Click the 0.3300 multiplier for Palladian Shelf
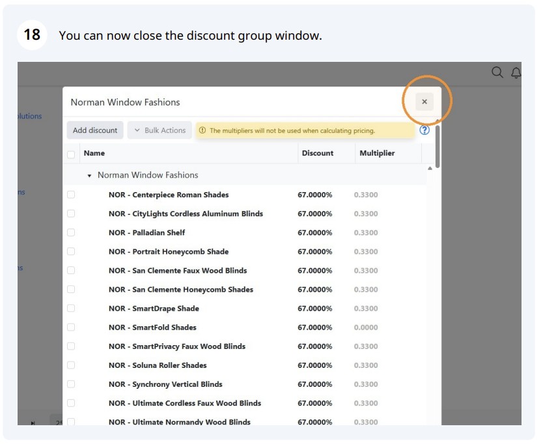 [x=366, y=232]
